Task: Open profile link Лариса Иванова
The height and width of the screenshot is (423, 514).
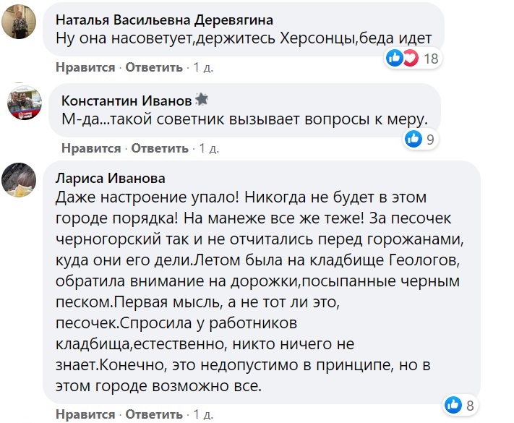Action: 111,179
